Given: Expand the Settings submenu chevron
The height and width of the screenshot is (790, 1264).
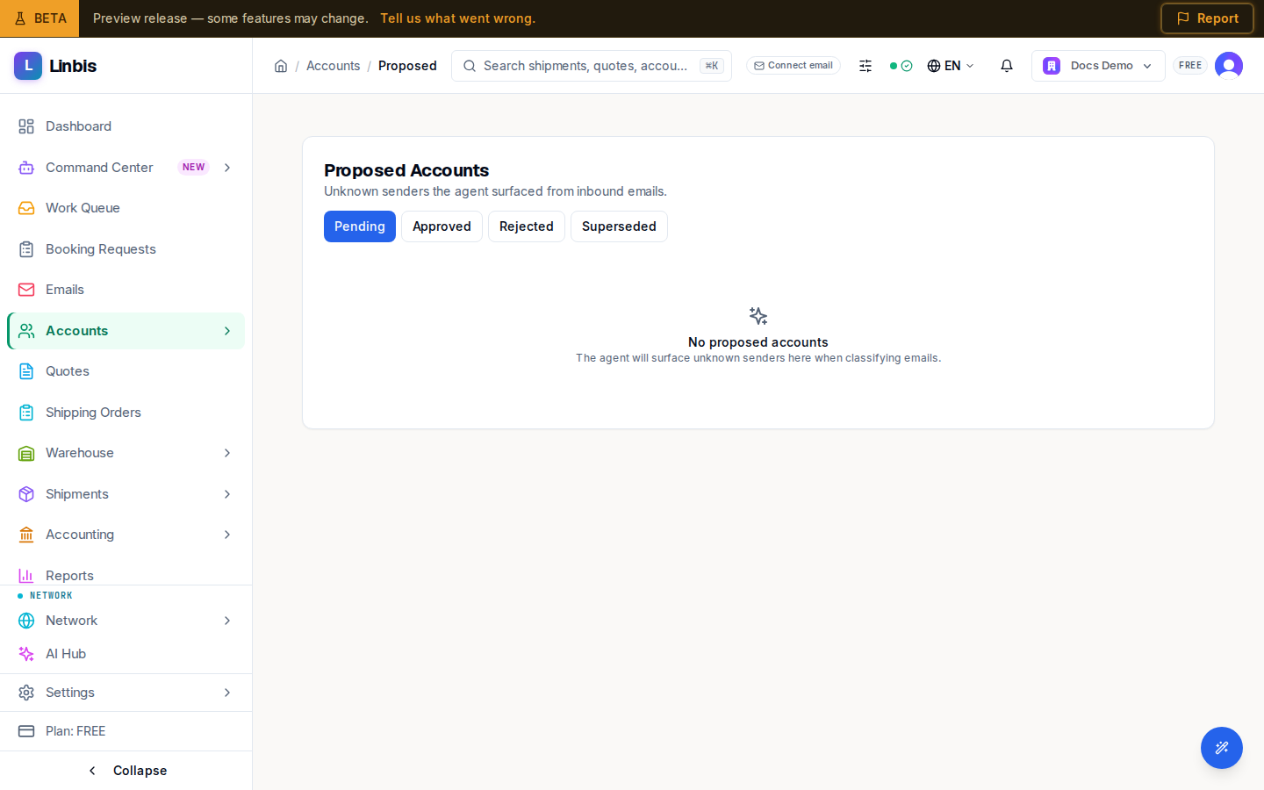Looking at the screenshot, I should pyautogui.click(x=227, y=693).
